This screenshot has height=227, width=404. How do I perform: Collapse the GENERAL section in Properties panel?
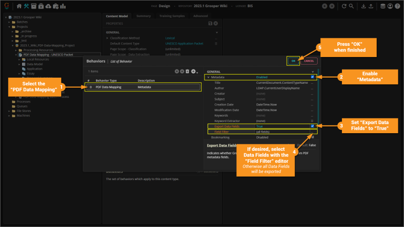point(217,33)
